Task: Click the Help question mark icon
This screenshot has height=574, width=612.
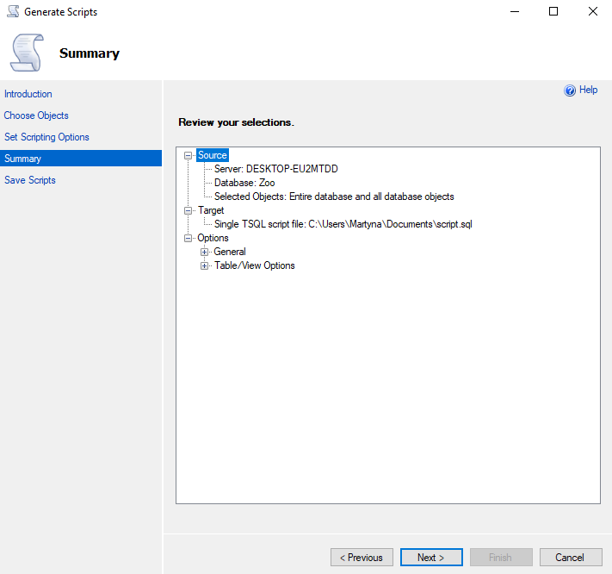Action: 570,90
